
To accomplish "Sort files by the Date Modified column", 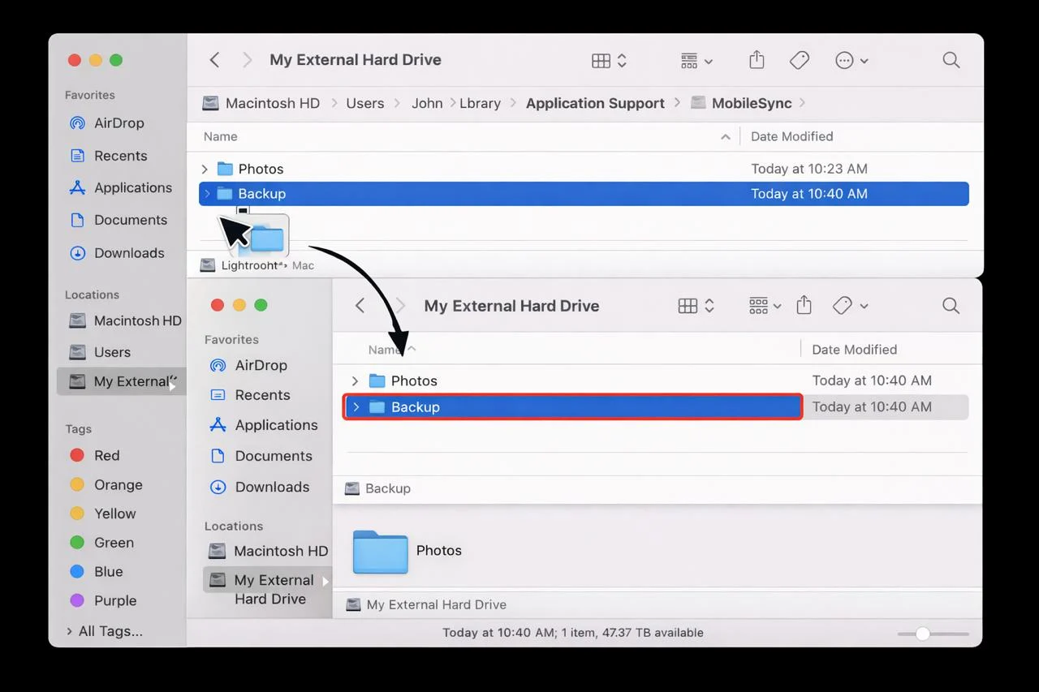I will (791, 136).
